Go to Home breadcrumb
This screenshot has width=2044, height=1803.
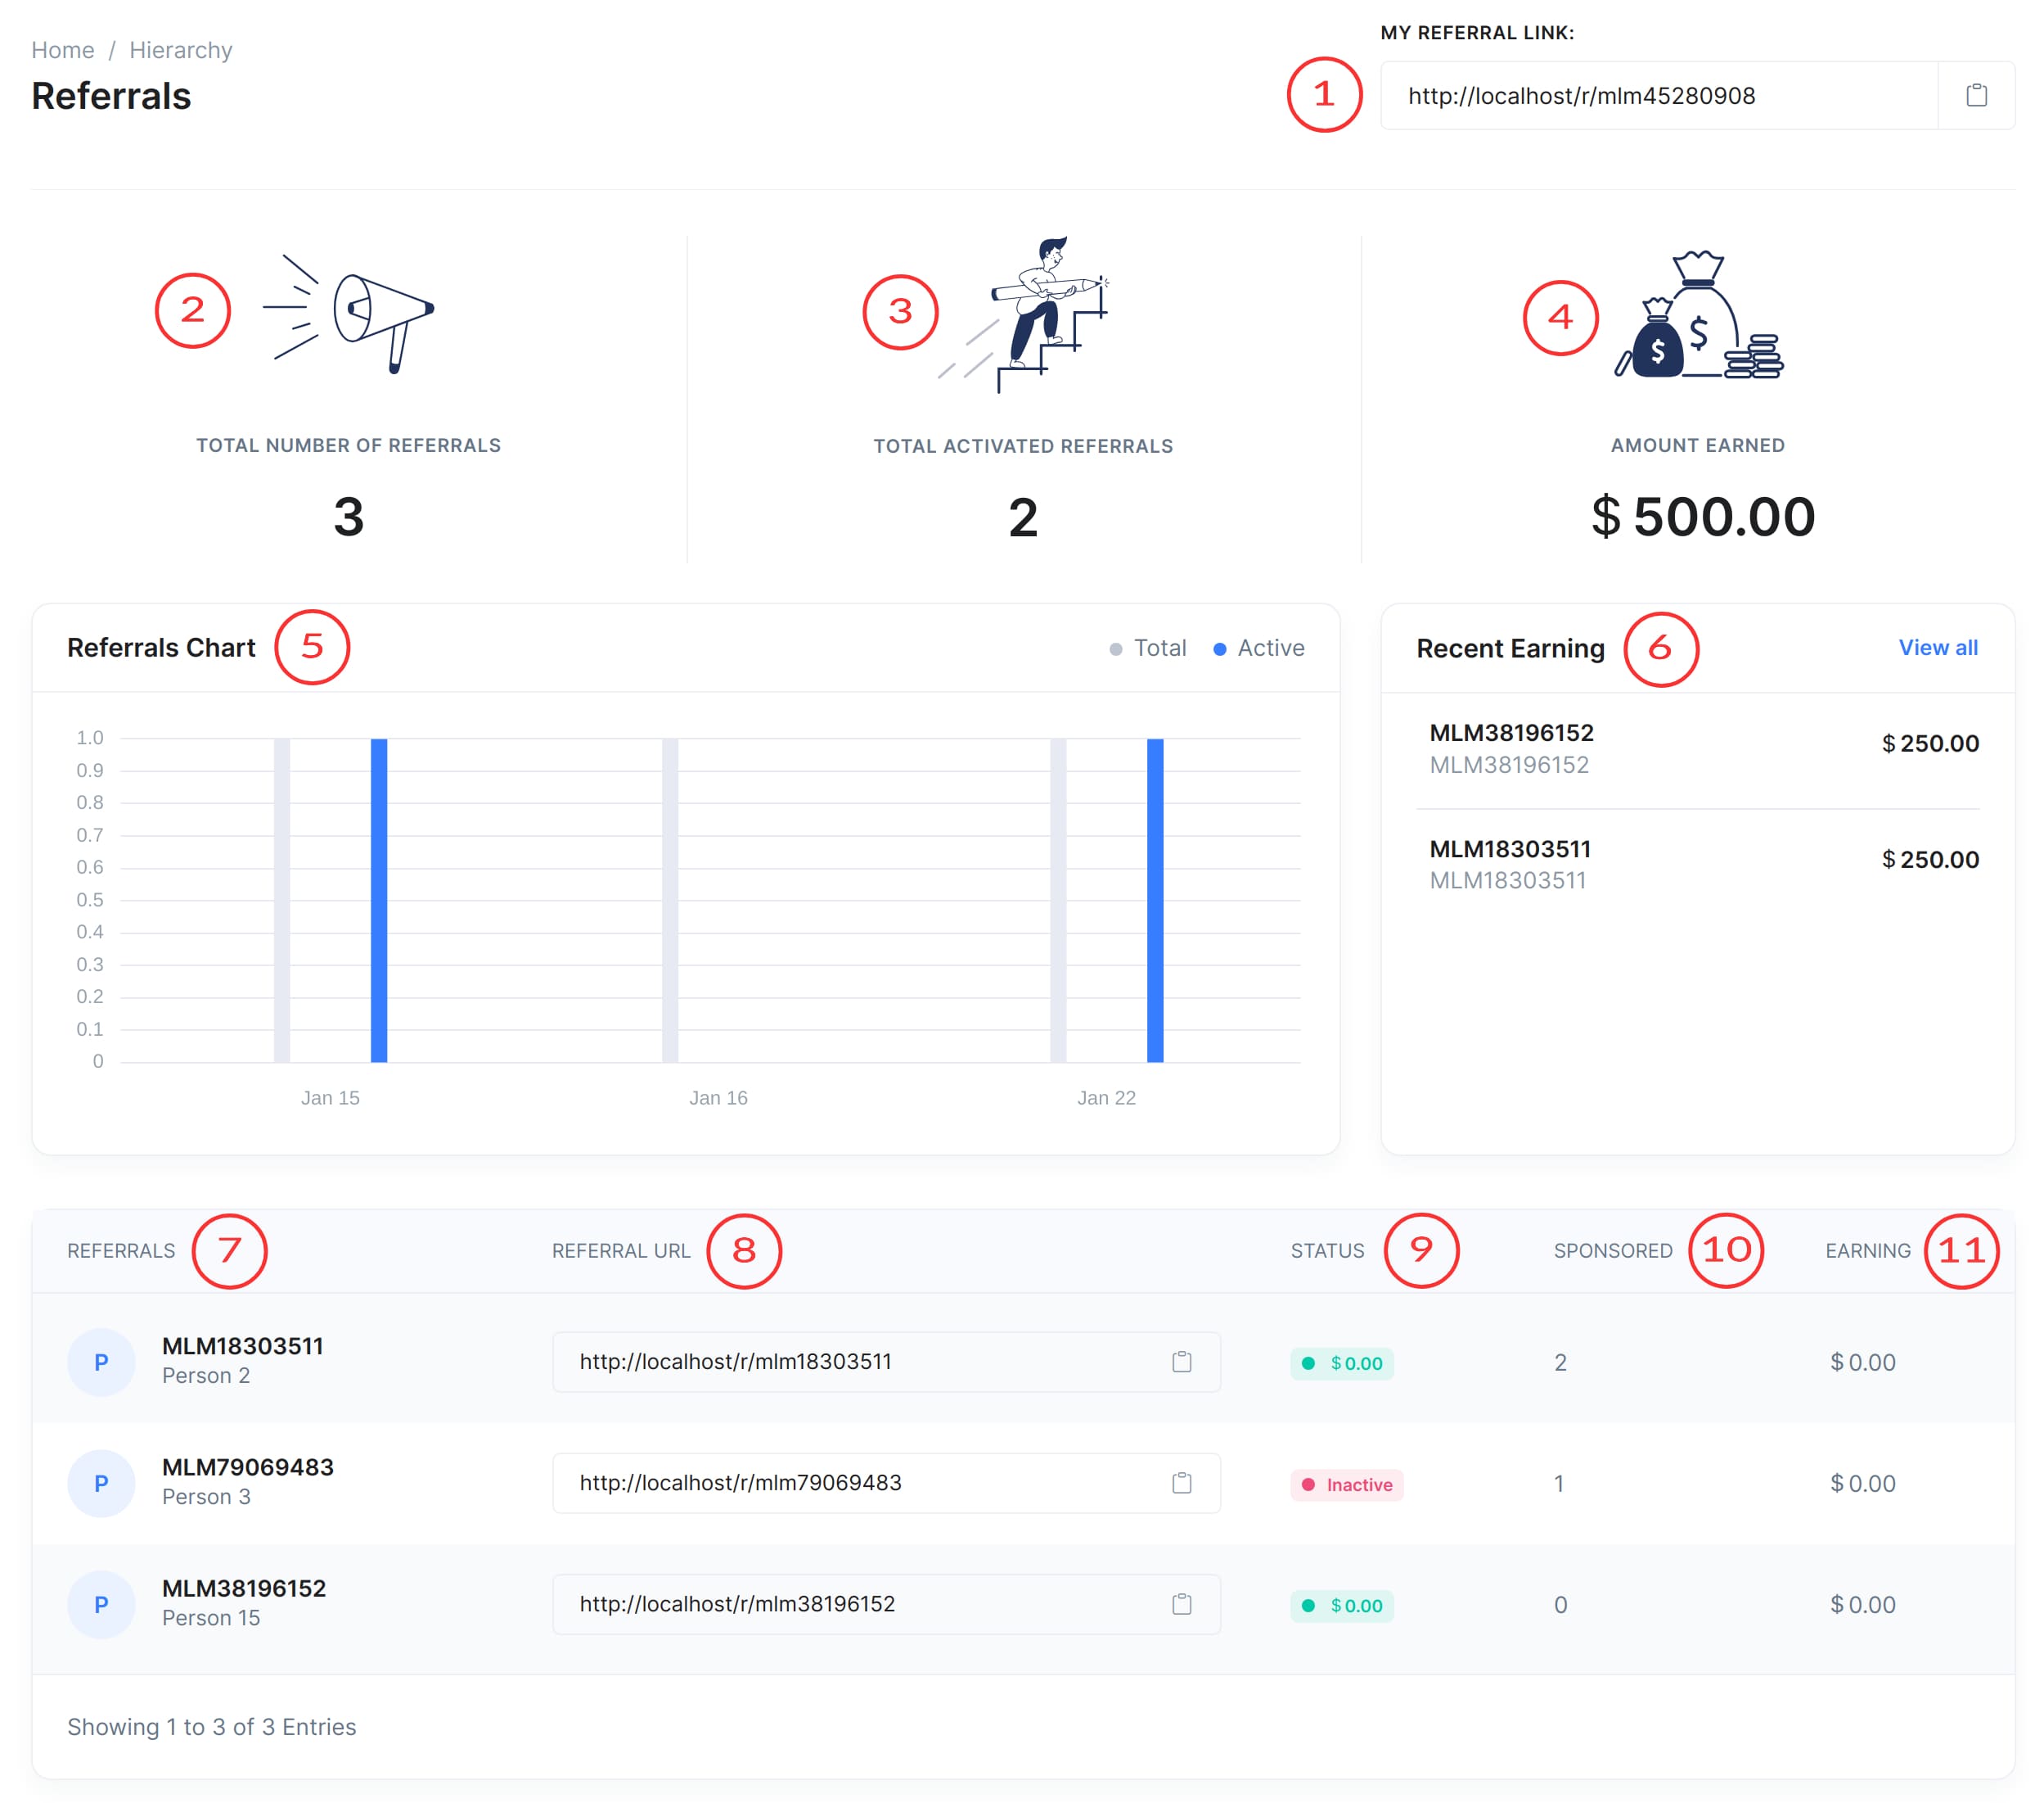[63, 50]
